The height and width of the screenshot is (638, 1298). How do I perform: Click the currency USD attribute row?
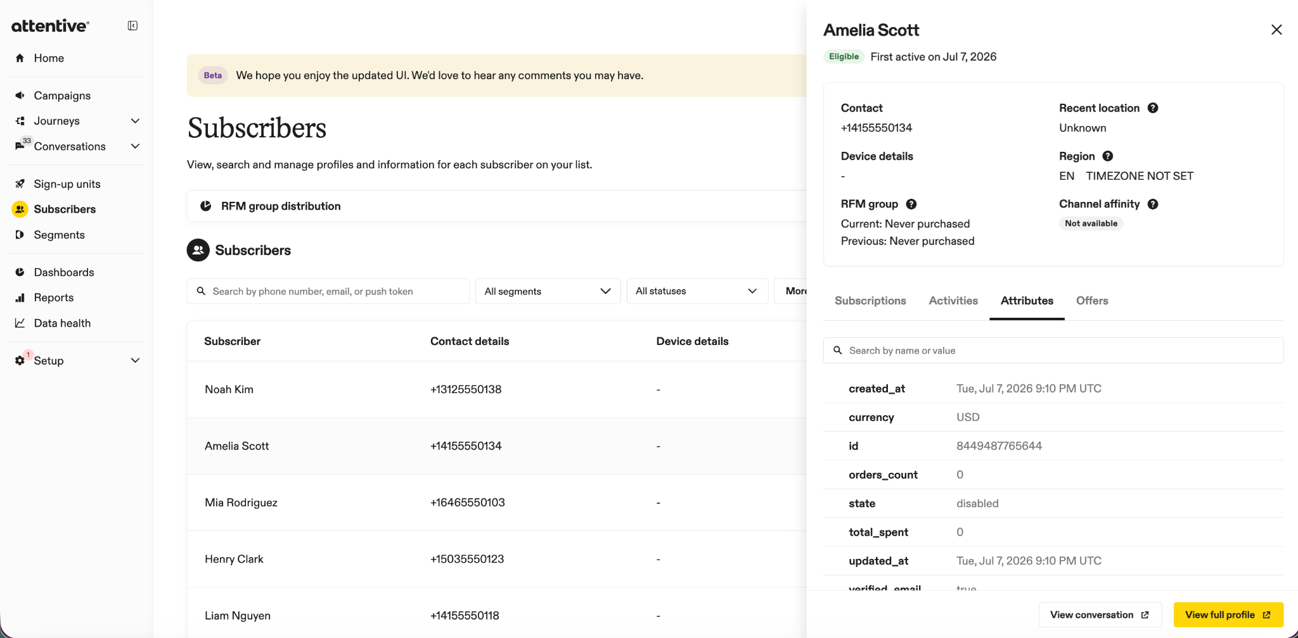click(1053, 418)
